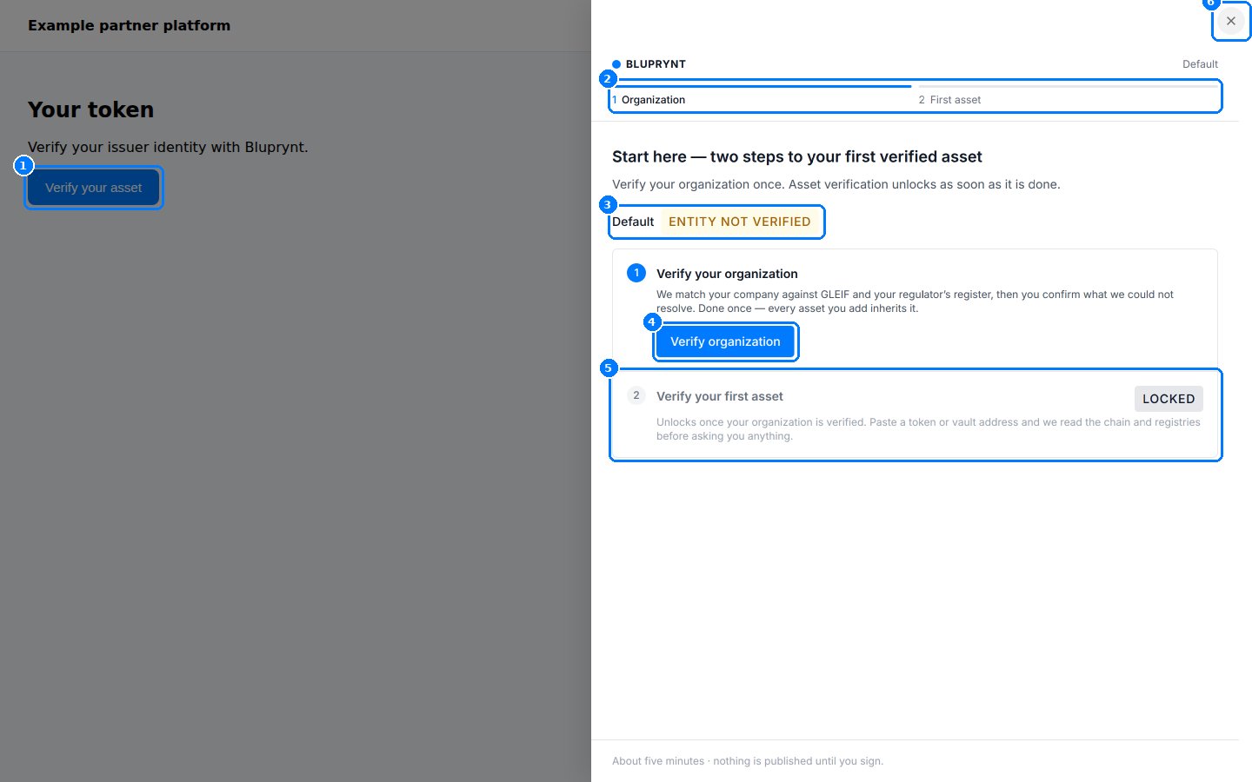1252x782 pixels.
Task: Click the dimmed Verify your asset button
Action: [x=93, y=188]
